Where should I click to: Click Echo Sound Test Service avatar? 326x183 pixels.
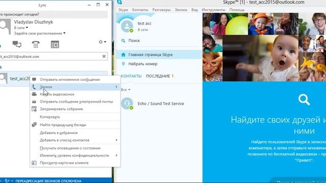click(127, 103)
